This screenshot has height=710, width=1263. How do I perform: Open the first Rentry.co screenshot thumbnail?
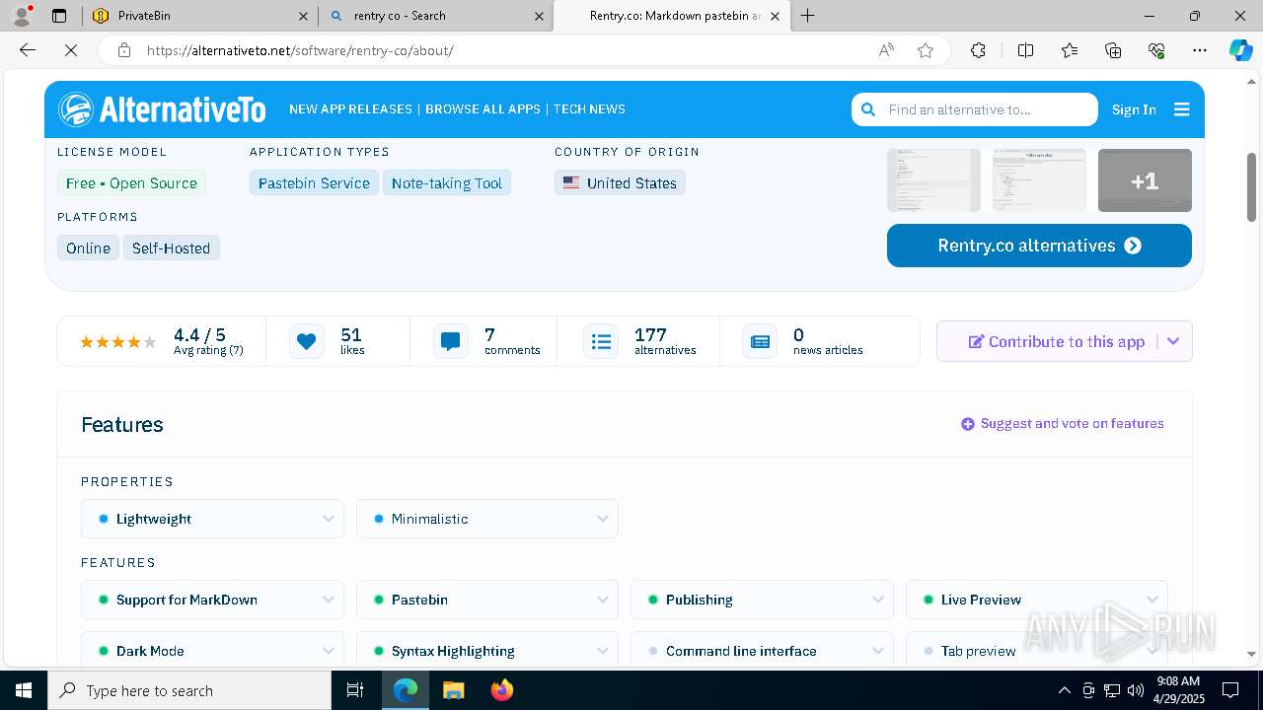(933, 180)
